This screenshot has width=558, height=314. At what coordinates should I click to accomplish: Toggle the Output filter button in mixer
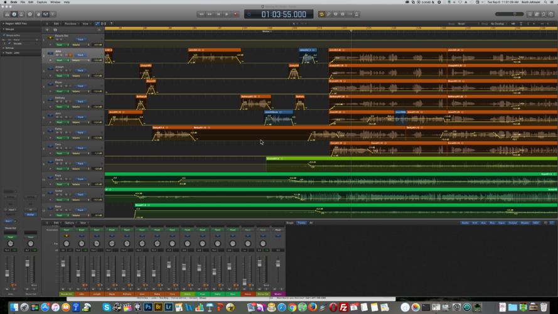pos(512,223)
